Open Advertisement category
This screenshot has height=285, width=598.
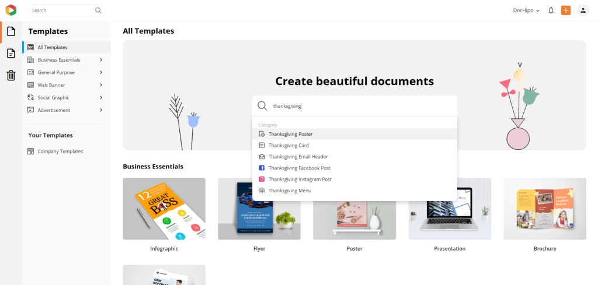[67, 110]
